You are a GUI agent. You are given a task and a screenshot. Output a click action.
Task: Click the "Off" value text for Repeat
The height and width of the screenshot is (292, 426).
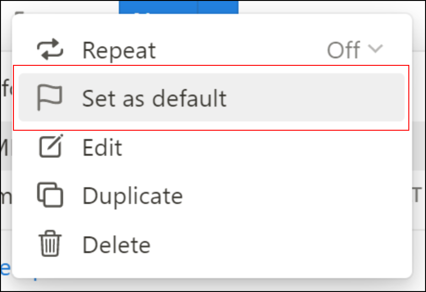coord(344,50)
